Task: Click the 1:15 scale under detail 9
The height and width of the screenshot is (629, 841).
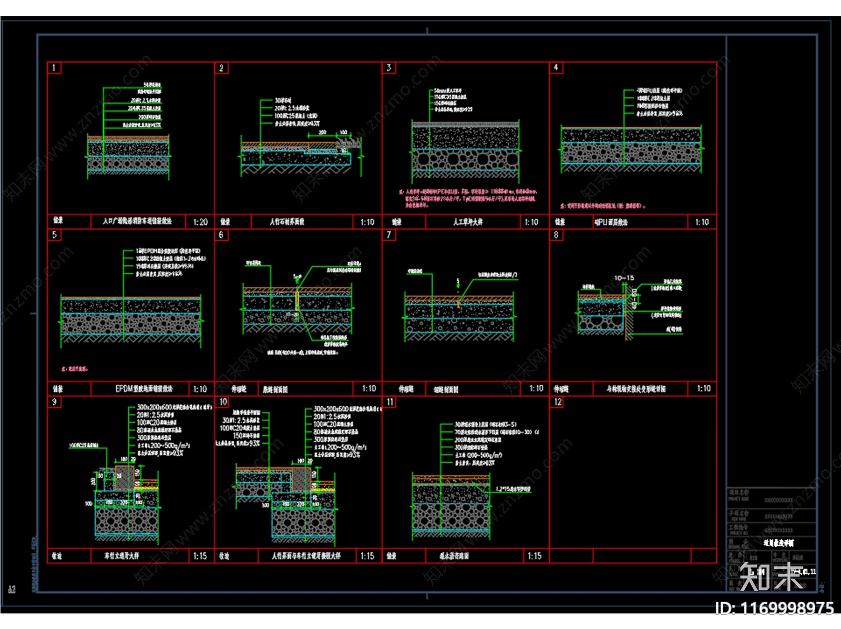Action: tap(200, 556)
